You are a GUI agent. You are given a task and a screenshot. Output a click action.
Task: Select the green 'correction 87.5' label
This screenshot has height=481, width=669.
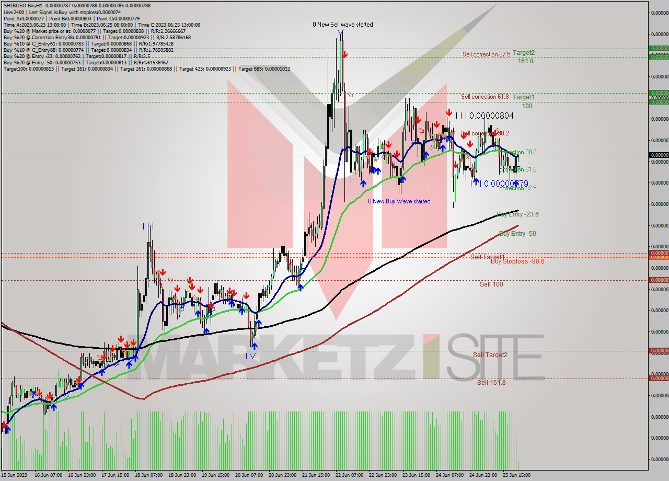click(517, 188)
